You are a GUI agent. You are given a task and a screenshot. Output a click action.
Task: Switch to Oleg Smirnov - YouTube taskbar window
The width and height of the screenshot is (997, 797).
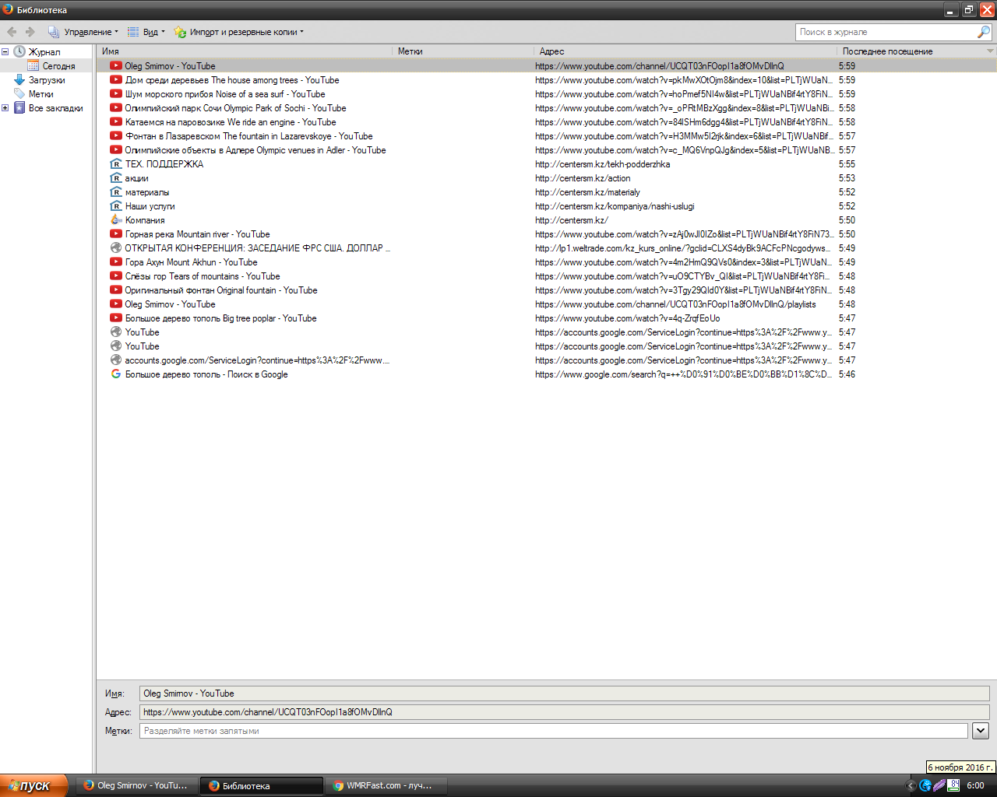click(x=136, y=786)
